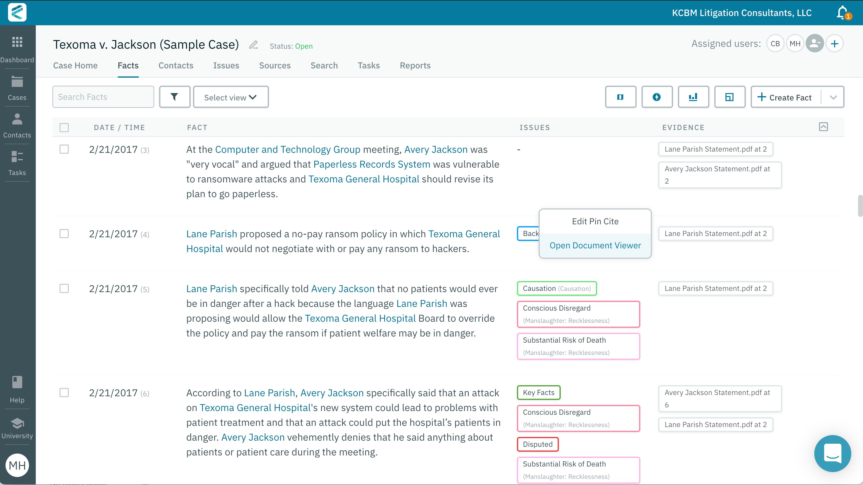Collapse the table header expander icon

[823, 127]
